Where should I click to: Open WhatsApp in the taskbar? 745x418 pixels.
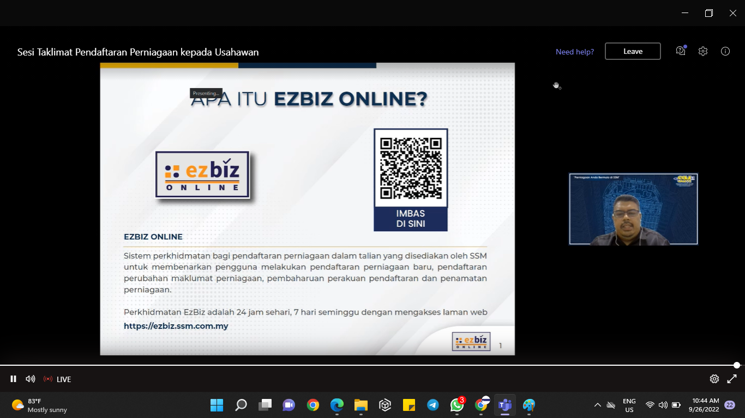click(x=457, y=405)
